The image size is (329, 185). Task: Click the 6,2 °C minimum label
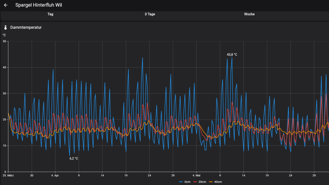click(74, 158)
